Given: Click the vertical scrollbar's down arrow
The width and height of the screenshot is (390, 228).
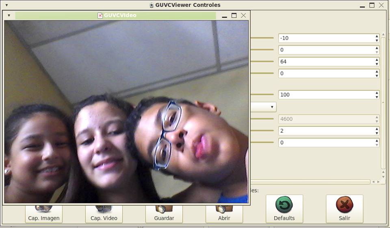Looking at the screenshot, I should pos(383,176).
